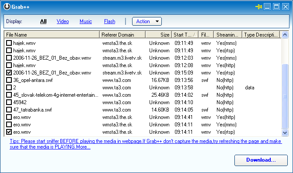Check the 36_opel-antara.swf checkbox
This screenshot has width=293, height=173.
click(9, 80)
